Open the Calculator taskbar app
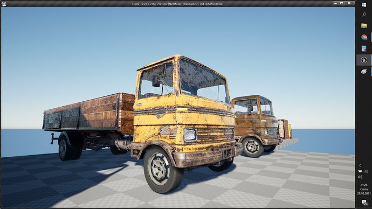The image size is (372, 209). [x=364, y=48]
